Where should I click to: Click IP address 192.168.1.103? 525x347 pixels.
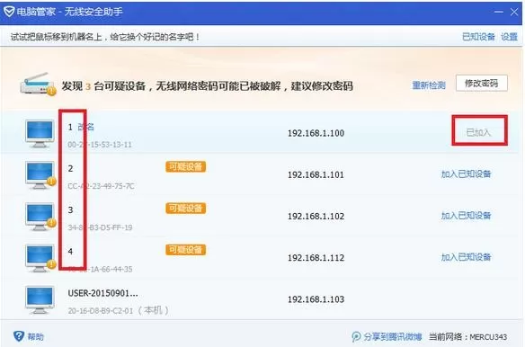316,299
